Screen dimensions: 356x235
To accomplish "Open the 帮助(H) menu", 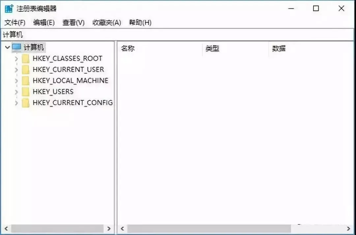I will tap(140, 22).
